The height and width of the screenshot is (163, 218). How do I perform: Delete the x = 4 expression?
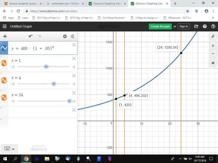tap(74, 76)
